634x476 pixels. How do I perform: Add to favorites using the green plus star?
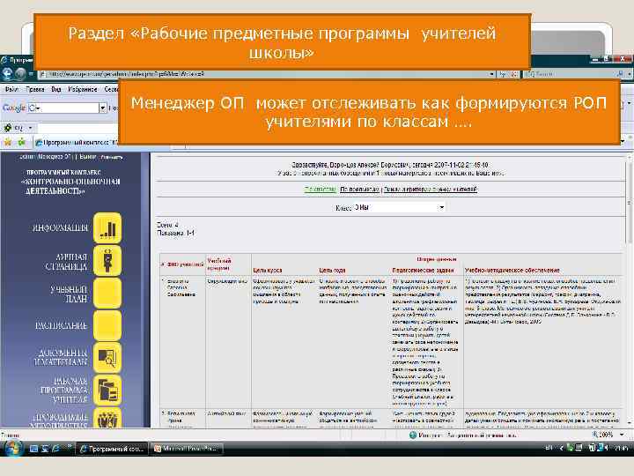[x=21, y=142]
